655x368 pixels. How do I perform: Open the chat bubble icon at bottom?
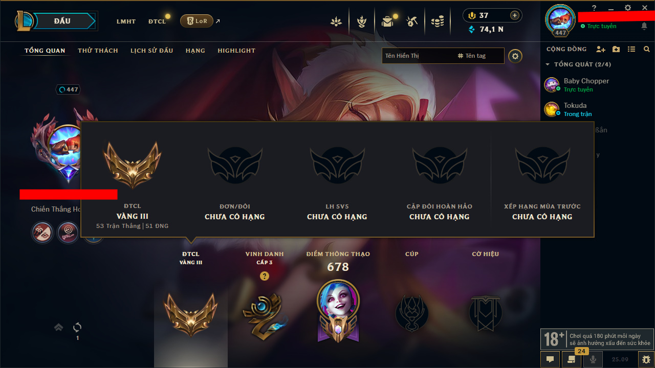[x=550, y=359]
